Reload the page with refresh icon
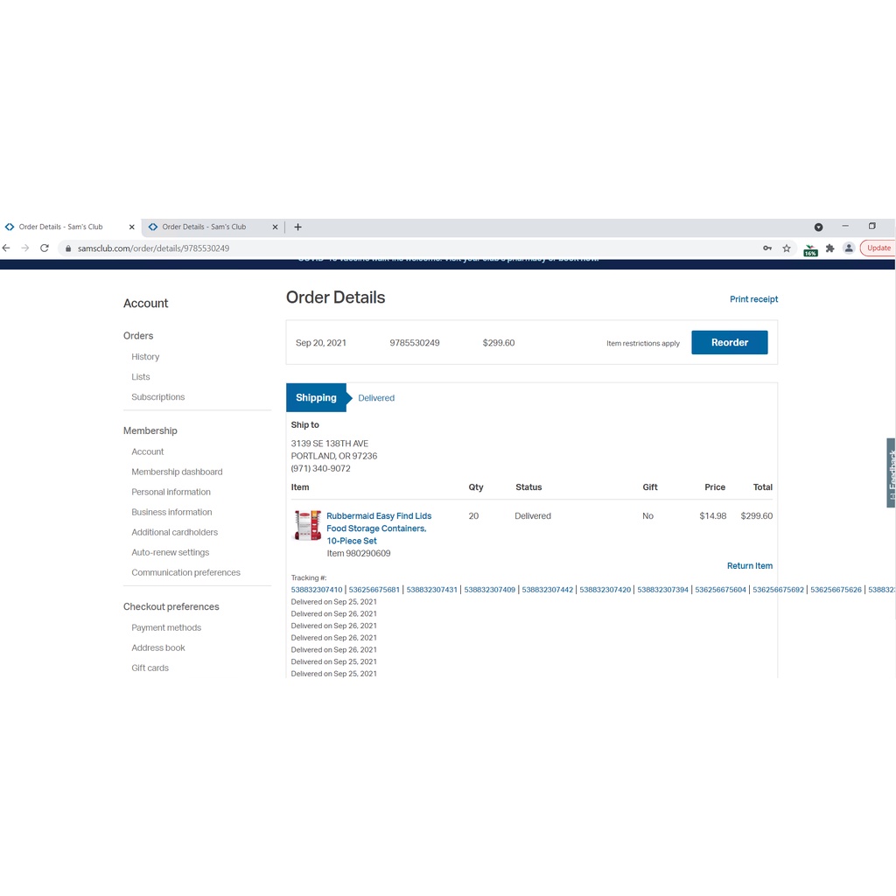Screen dimensions: 896x896 (x=45, y=248)
